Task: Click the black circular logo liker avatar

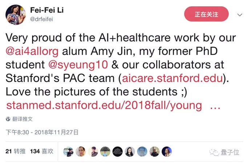Action: point(117,151)
